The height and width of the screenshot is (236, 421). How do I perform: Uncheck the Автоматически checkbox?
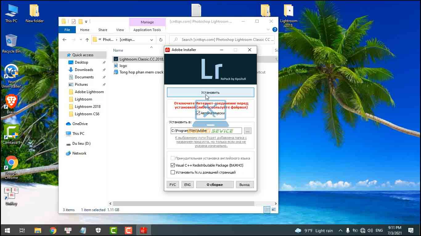click(x=198, y=113)
